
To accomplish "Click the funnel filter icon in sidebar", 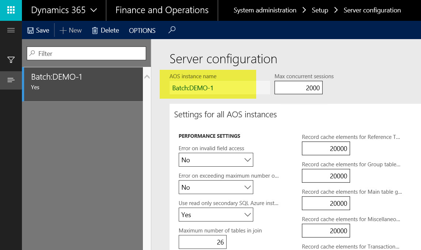I will [11, 60].
